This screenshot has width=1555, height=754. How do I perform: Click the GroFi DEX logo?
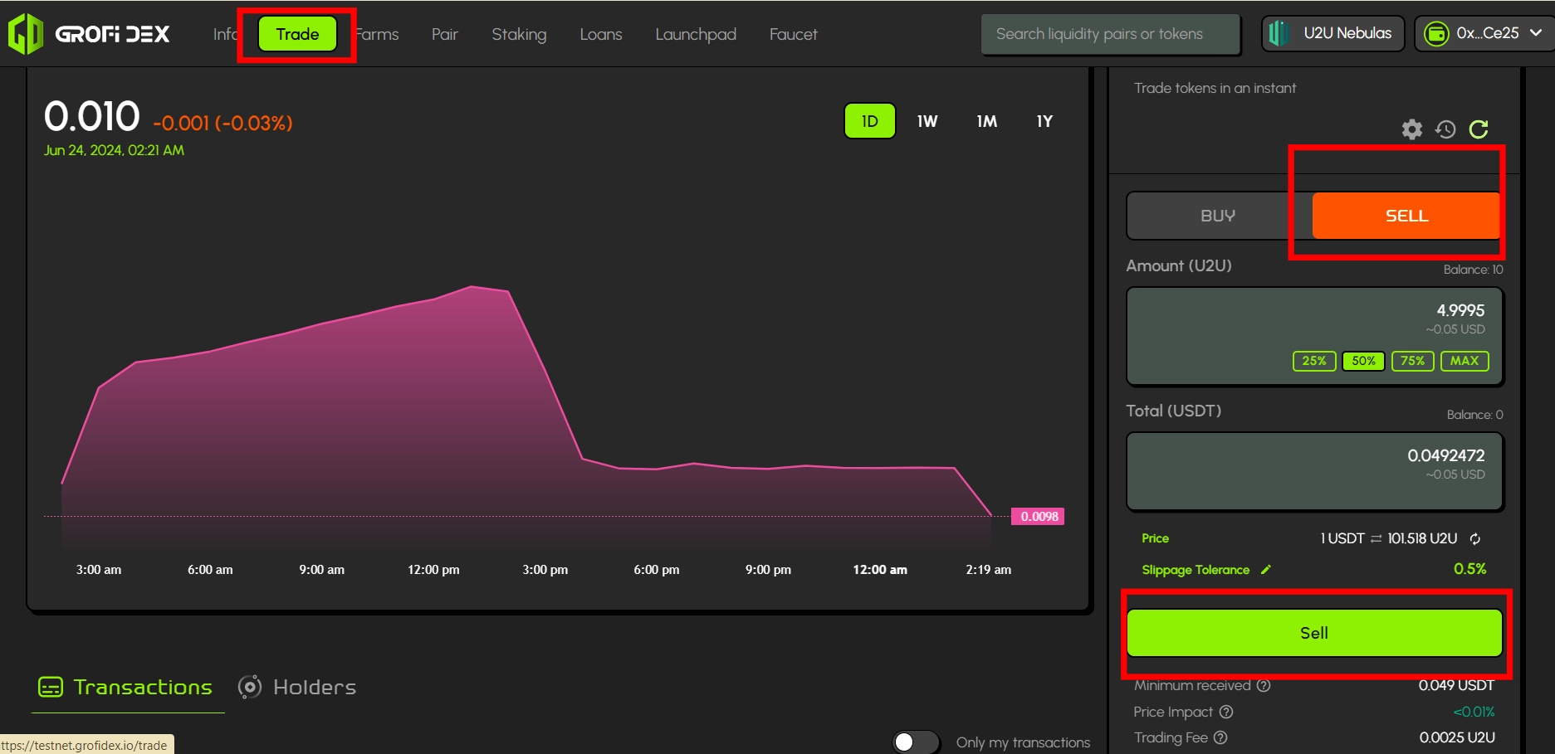(89, 34)
